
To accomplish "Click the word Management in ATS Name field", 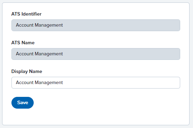I will [x=49, y=54].
